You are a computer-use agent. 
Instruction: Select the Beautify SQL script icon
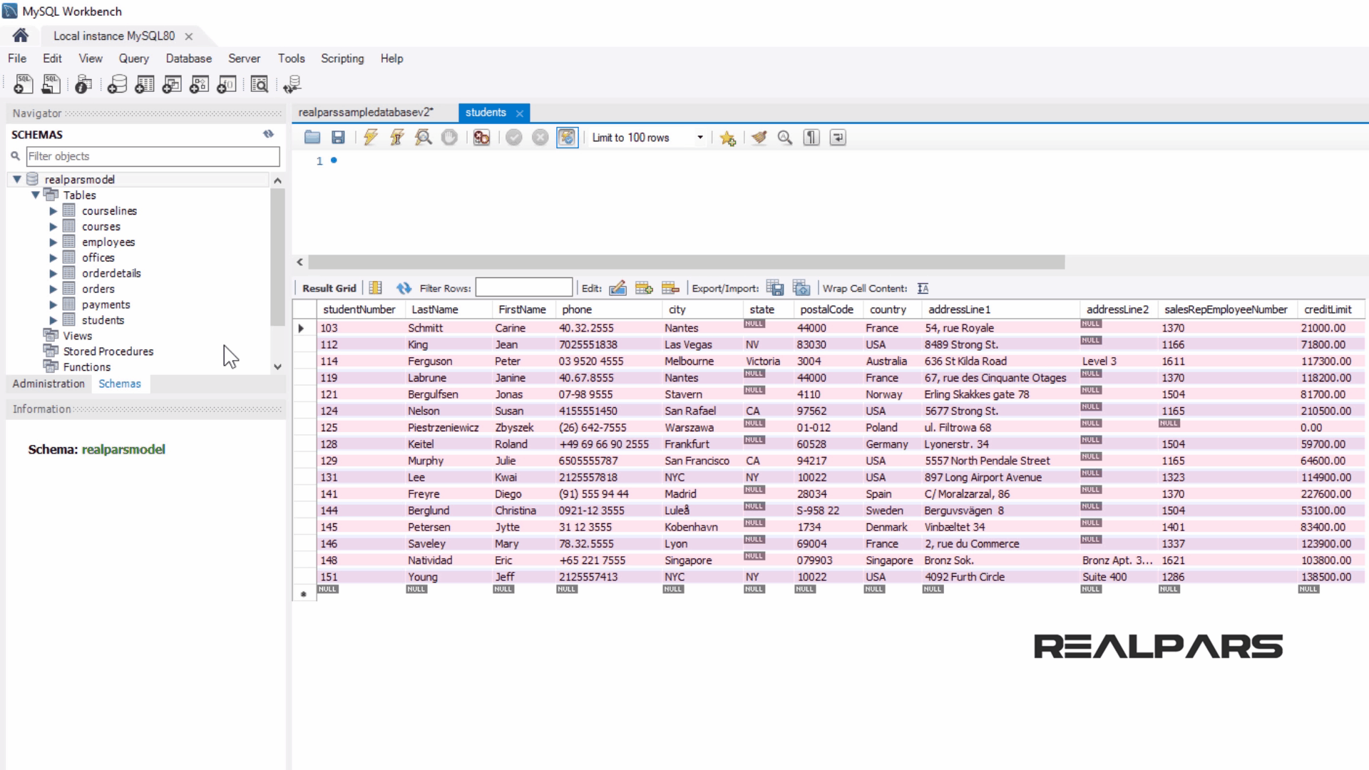click(x=758, y=137)
